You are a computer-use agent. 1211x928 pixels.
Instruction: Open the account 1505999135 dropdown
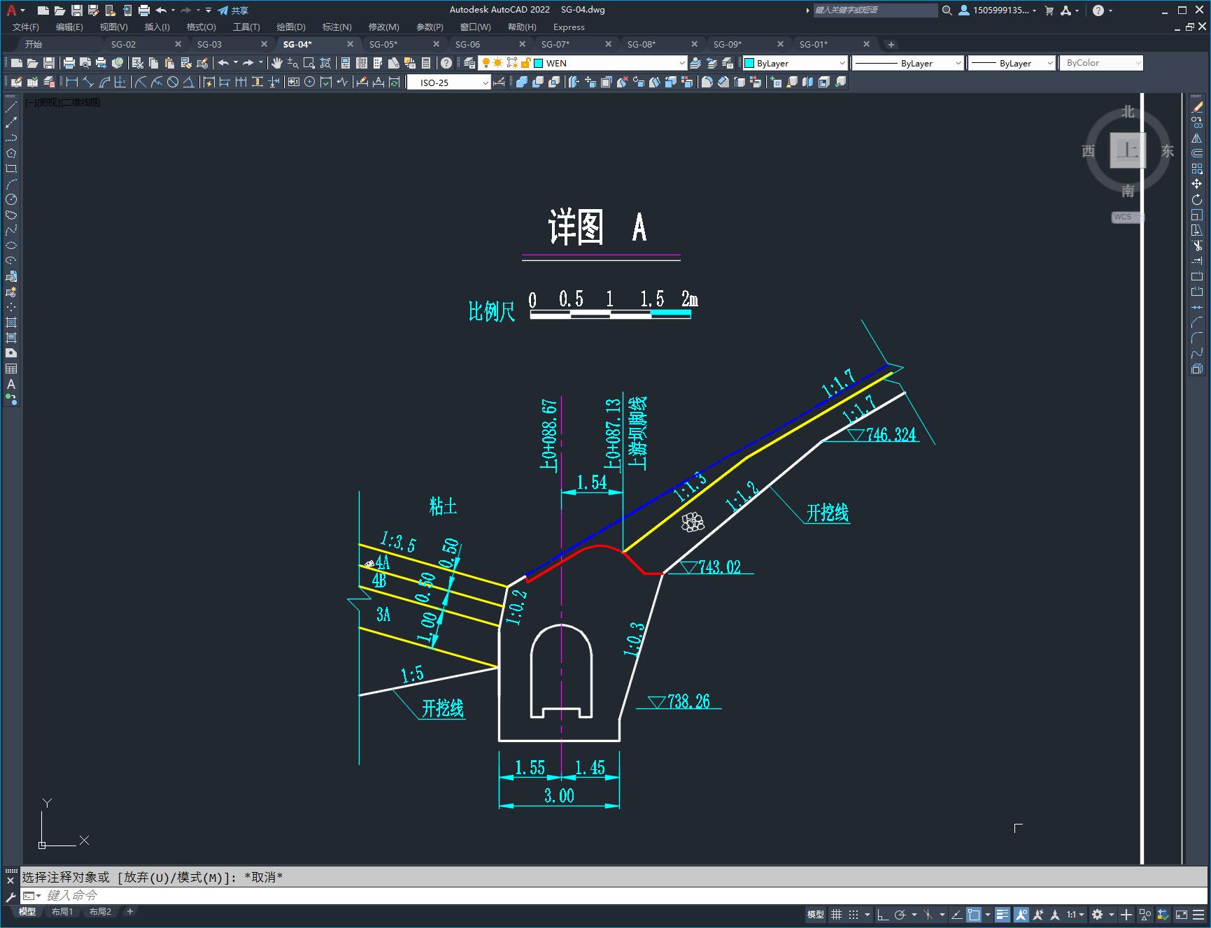pos(998,10)
